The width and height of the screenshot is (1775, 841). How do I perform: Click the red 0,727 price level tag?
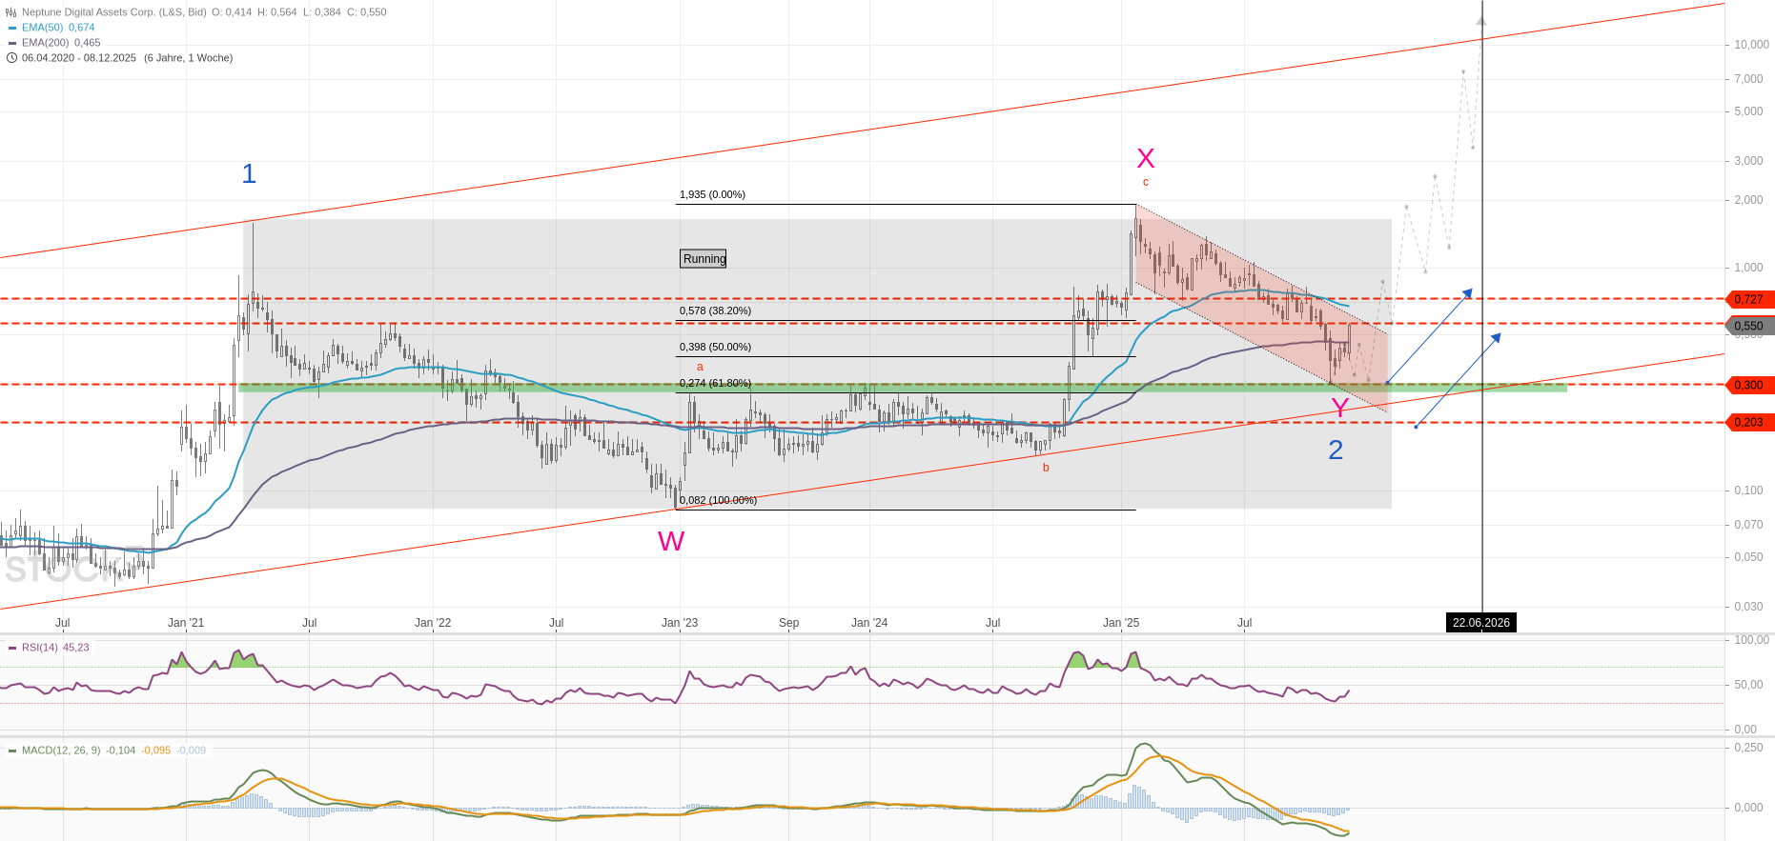pyautogui.click(x=1748, y=299)
